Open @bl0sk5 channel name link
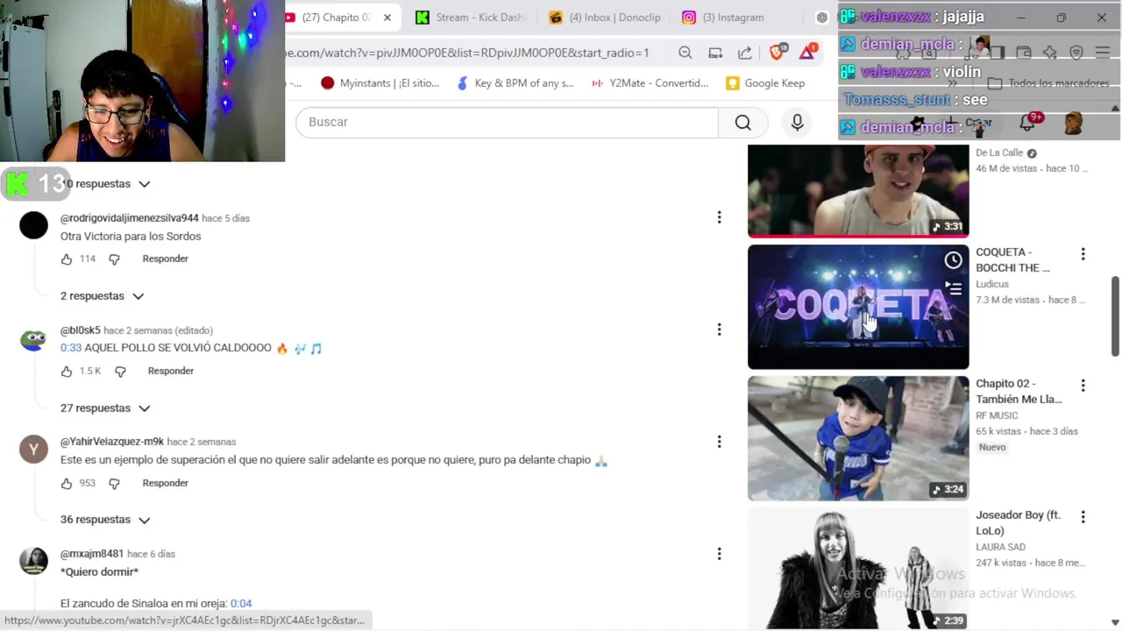 click(x=81, y=330)
